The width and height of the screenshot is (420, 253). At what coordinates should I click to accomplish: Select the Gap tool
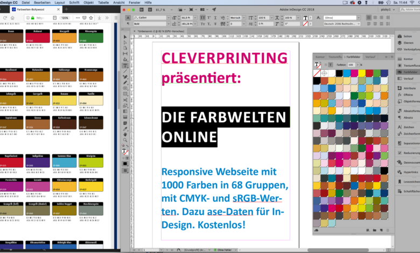pyautogui.click(x=125, y=53)
